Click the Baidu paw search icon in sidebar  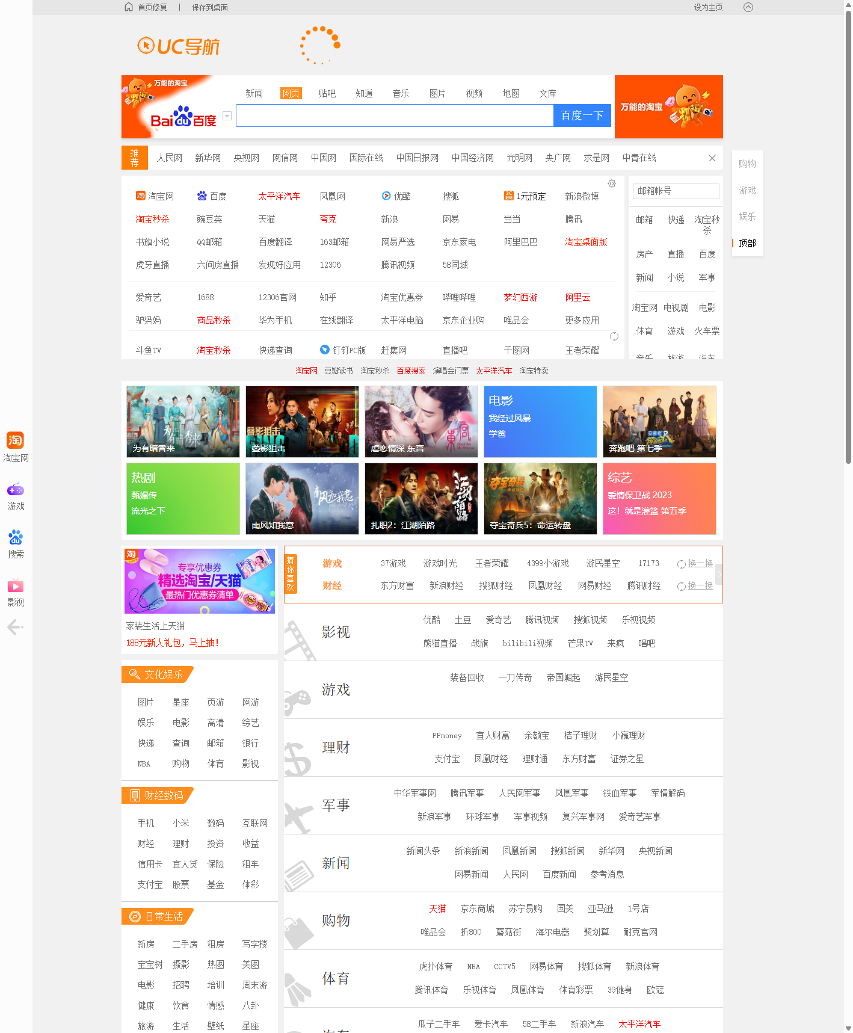tap(15, 537)
